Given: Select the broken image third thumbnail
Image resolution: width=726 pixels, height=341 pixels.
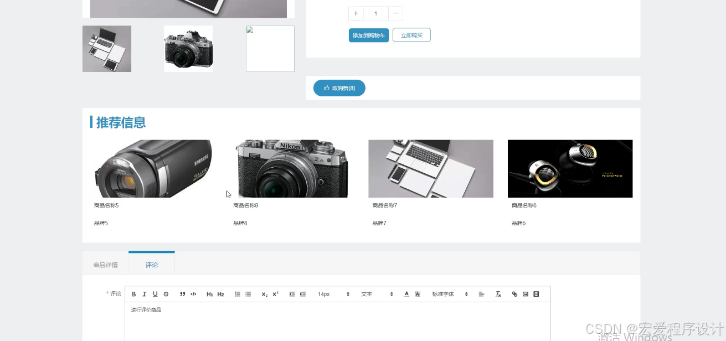Looking at the screenshot, I should (270, 49).
